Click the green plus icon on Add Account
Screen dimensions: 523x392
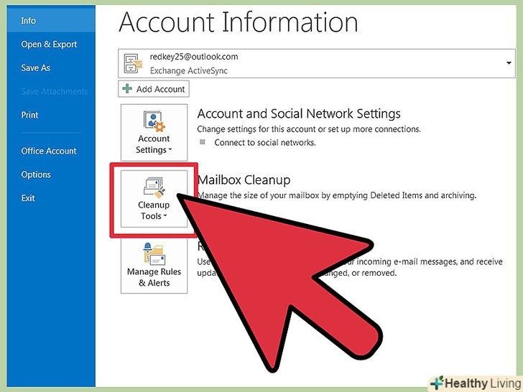click(x=127, y=89)
